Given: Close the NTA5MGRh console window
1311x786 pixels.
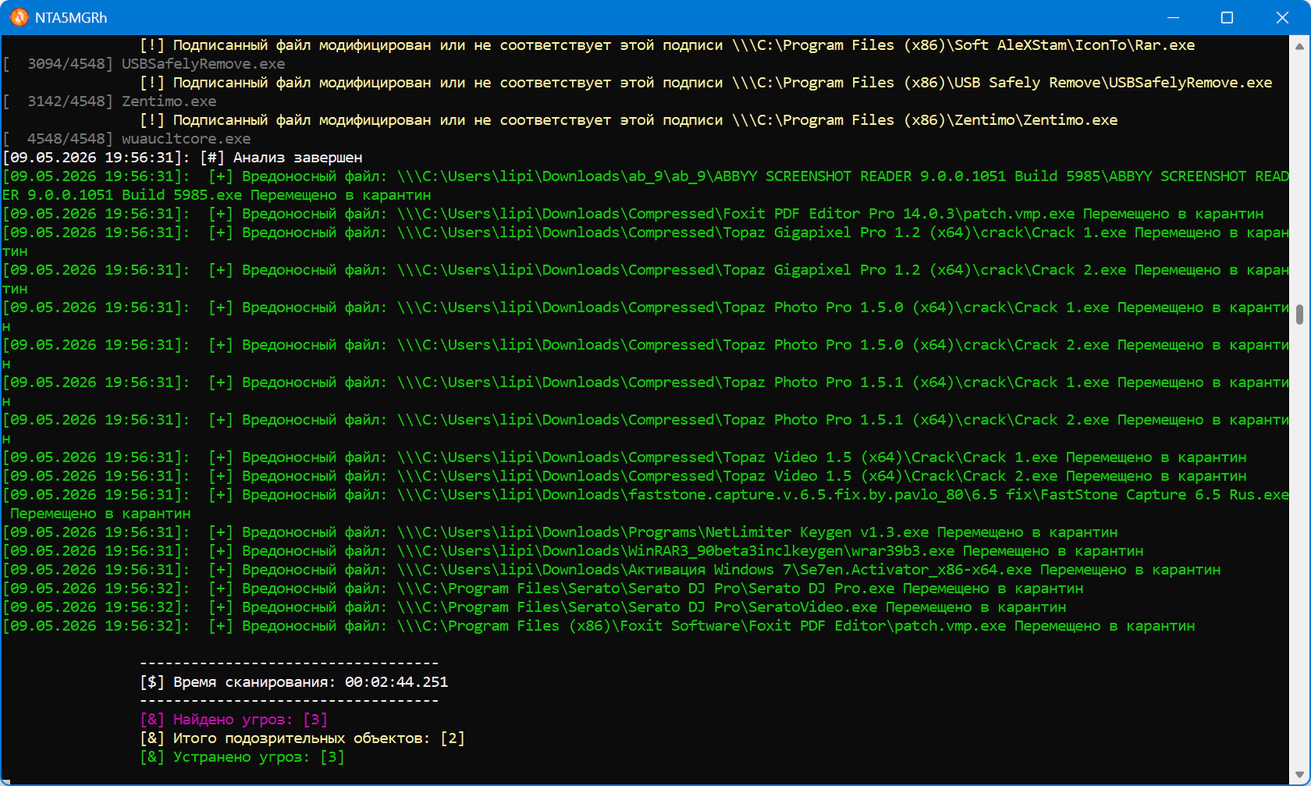Looking at the screenshot, I should point(1282,17).
